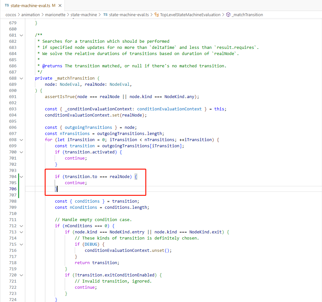The image size is (322, 302).
Task: Fold the exitConditionEnabled block at line 720
Action: (x=21, y=275)
